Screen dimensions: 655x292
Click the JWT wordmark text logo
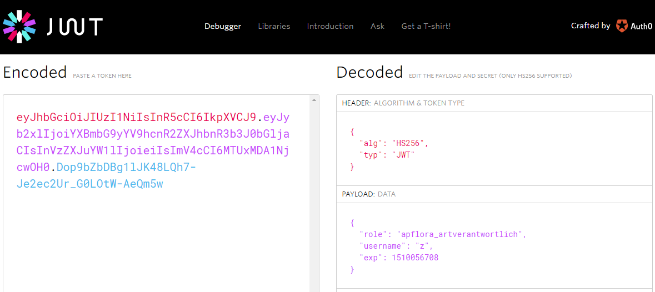pyautogui.click(x=75, y=27)
